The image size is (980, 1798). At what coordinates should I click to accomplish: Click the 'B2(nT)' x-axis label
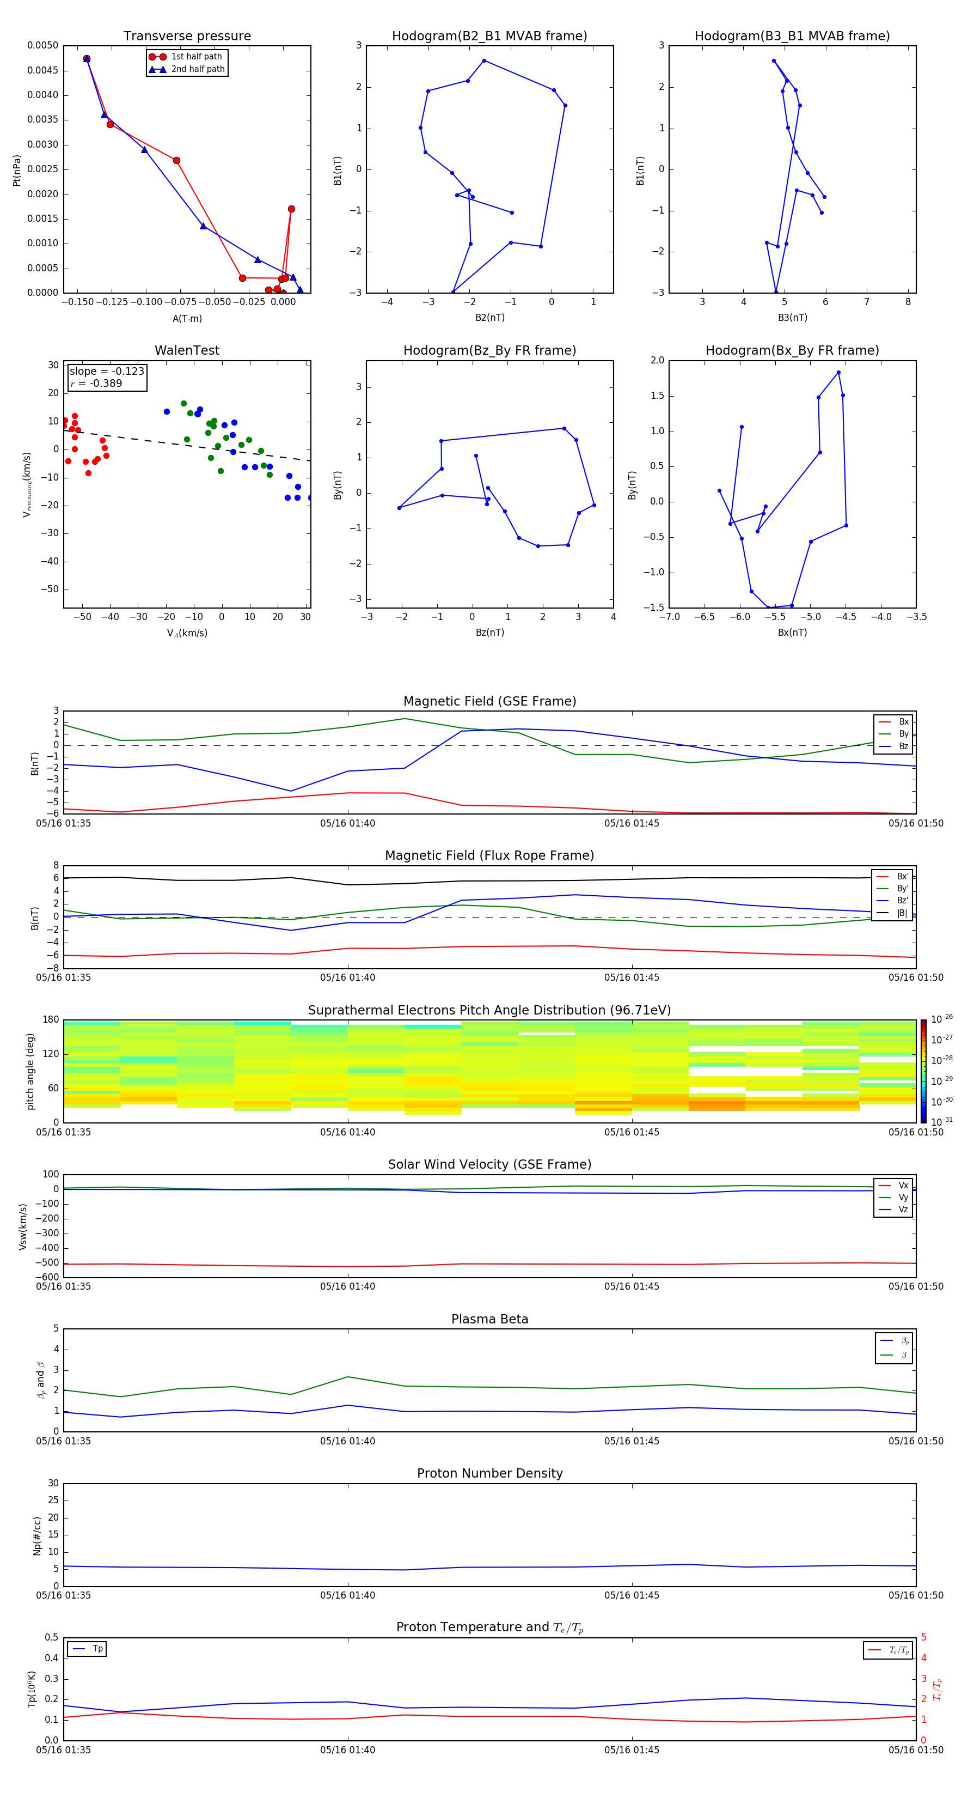pos(489,318)
